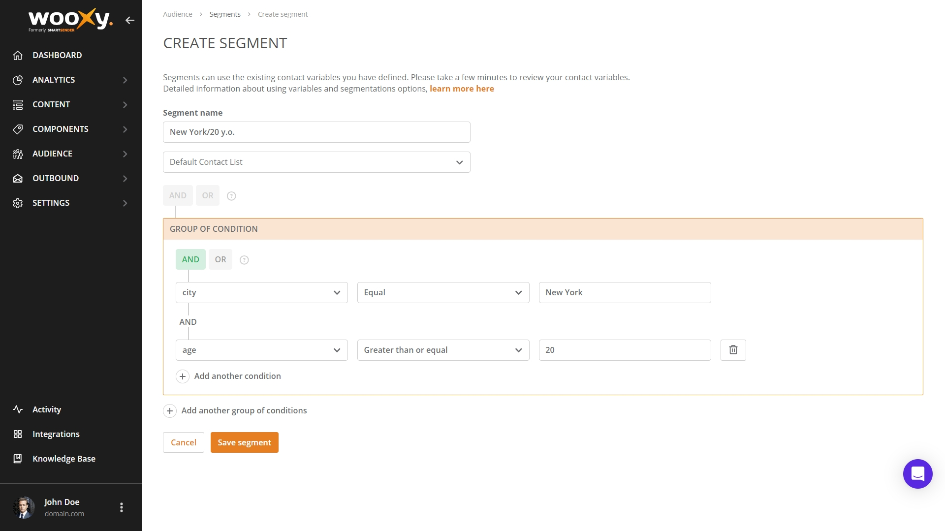The width and height of the screenshot is (945, 531).
Task: Open the Content section icon
Action: 18,104
